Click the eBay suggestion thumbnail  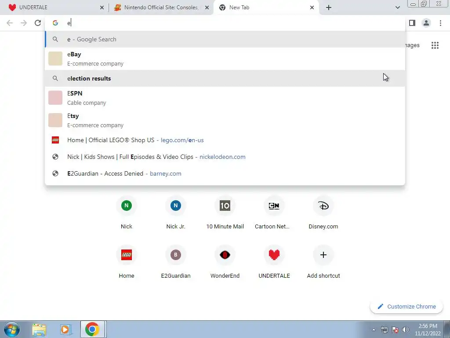[55, 59]
